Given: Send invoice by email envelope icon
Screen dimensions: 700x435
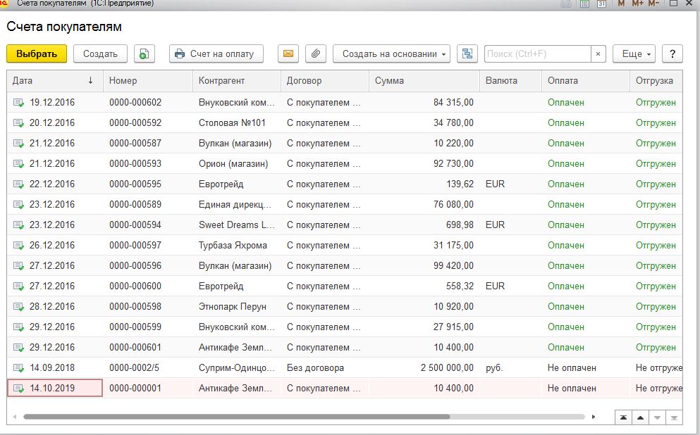Looking at the screenshot, I should [x=288, y=54].
